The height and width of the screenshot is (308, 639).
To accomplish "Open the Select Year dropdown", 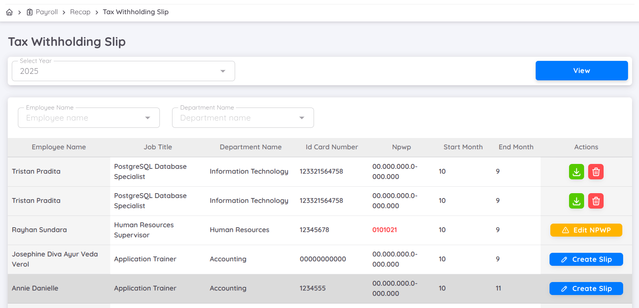I will point(123,71).
